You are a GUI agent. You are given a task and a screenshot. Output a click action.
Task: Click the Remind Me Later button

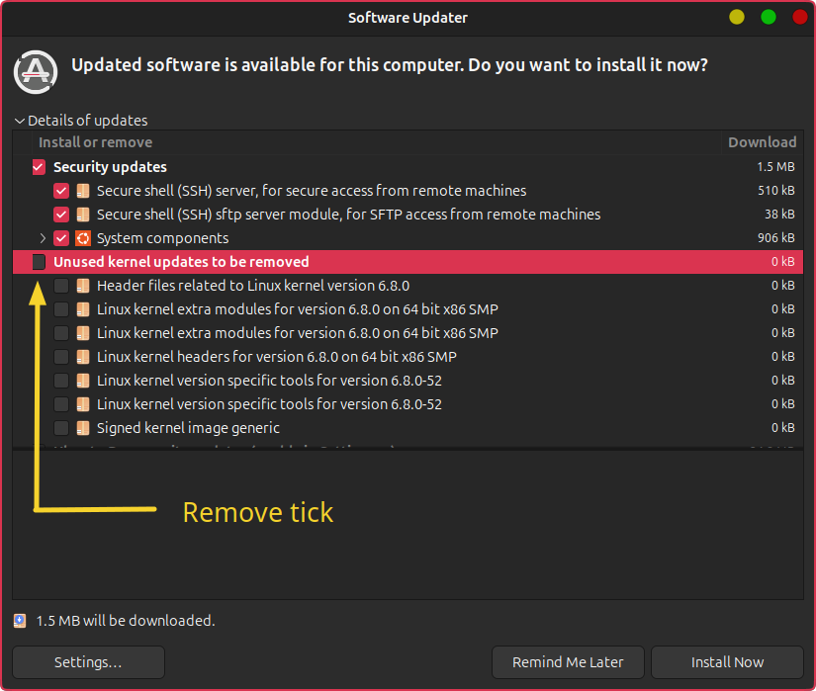coord(568,661)
